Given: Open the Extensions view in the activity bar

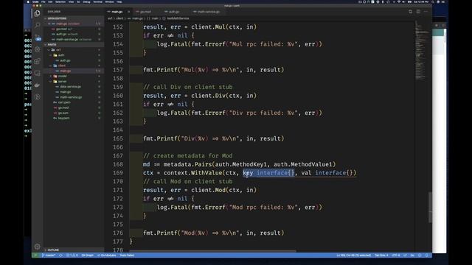Looking at the screenshot, I should [38, 61].
